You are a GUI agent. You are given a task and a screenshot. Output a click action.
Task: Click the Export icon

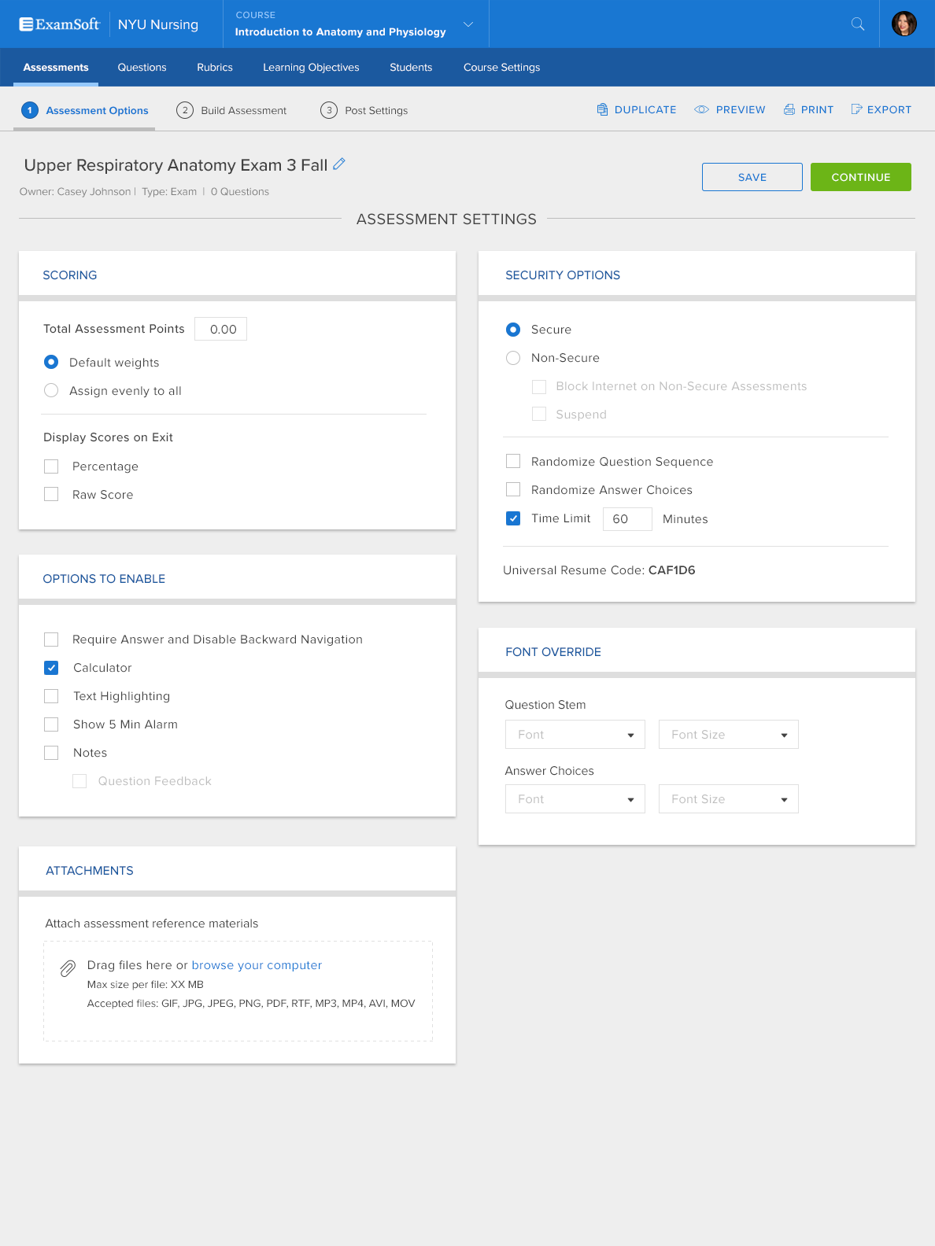coord(856,109)
